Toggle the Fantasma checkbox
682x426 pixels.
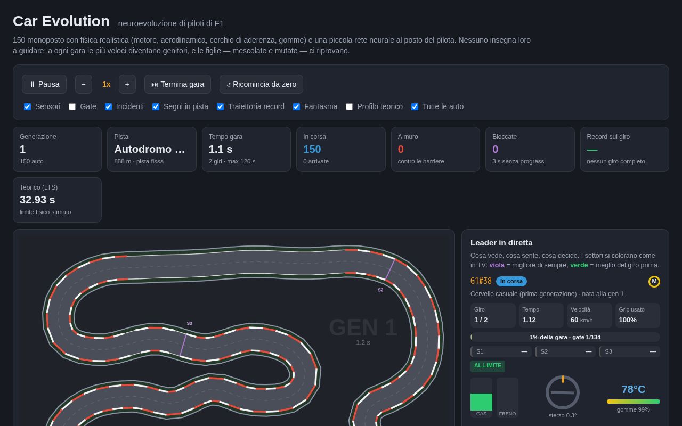click(297, 106)
